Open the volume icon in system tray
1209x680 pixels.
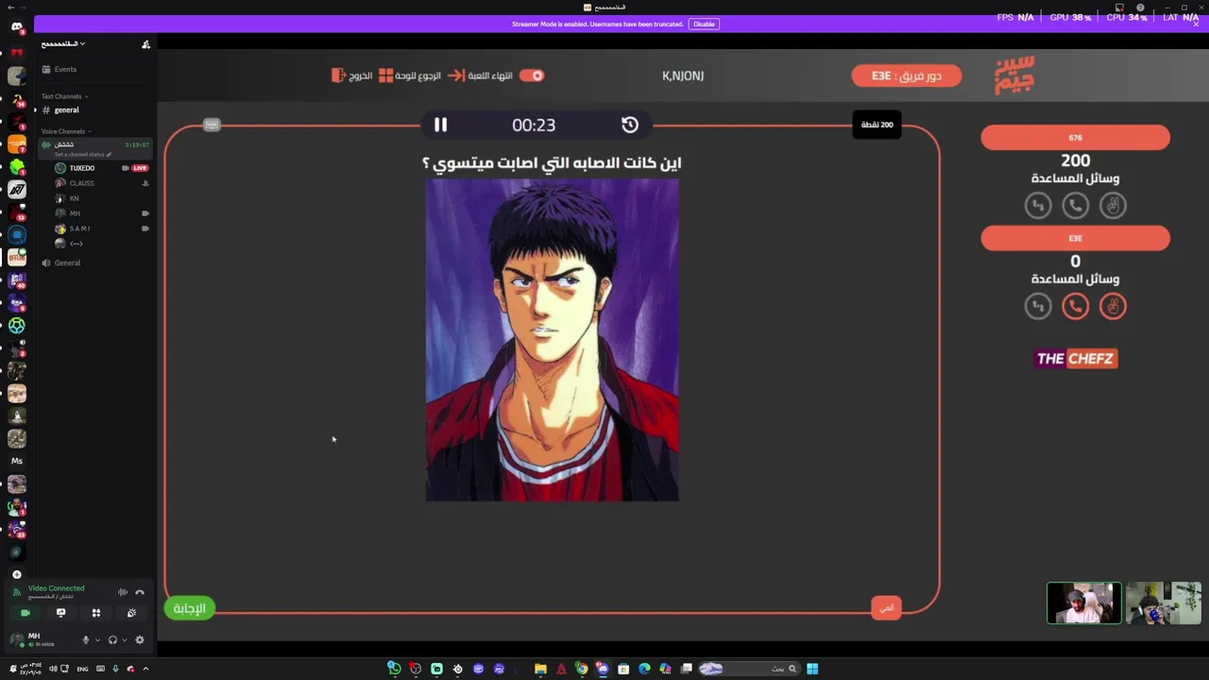point(53,669)
